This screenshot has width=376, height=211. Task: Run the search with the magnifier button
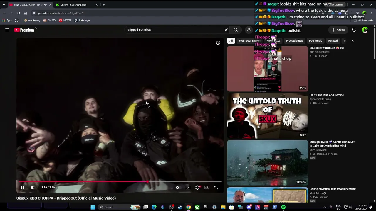(x=236, y=30)
